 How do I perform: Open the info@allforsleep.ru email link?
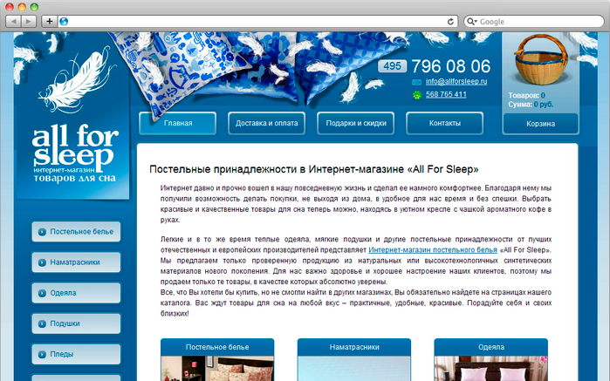pyautogui.click(x=456, y=82)
